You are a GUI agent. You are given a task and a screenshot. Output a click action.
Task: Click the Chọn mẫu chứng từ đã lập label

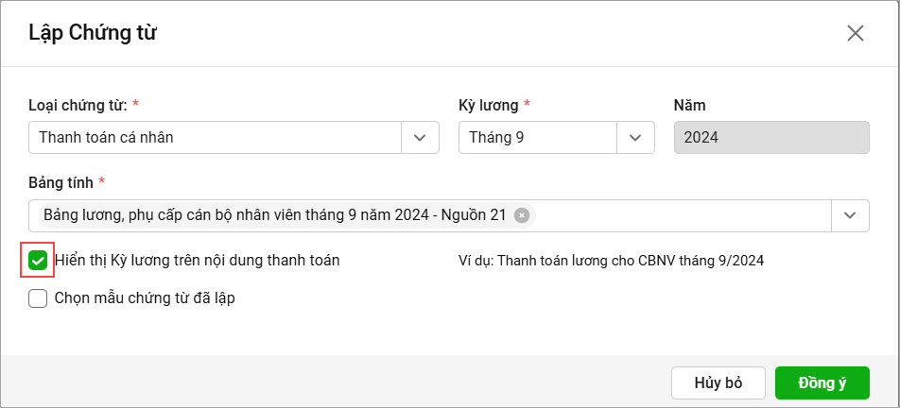pos(145,298)
